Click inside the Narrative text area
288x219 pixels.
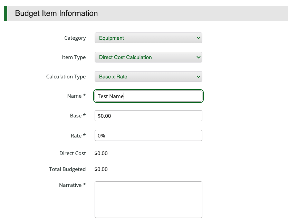(148, 199)
